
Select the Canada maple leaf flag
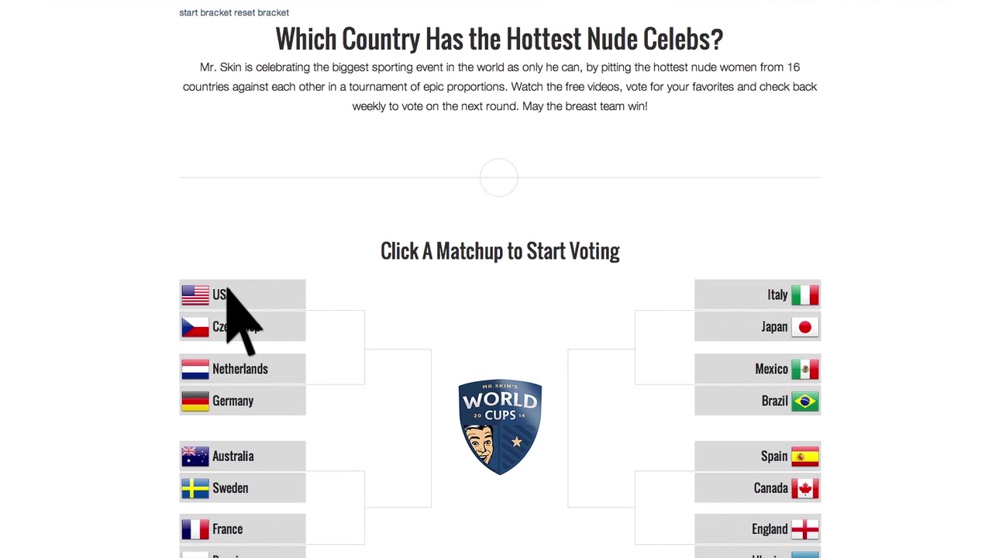[x=805, y=488]
